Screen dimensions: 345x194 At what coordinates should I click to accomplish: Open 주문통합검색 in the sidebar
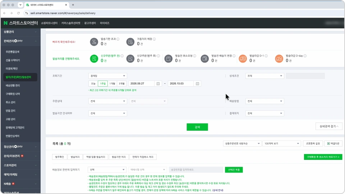(13, 52)
